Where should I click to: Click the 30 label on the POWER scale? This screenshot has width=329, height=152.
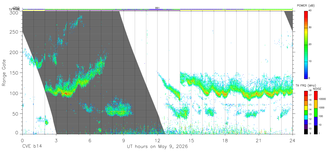pyautogui.click(x=310, y=28)
